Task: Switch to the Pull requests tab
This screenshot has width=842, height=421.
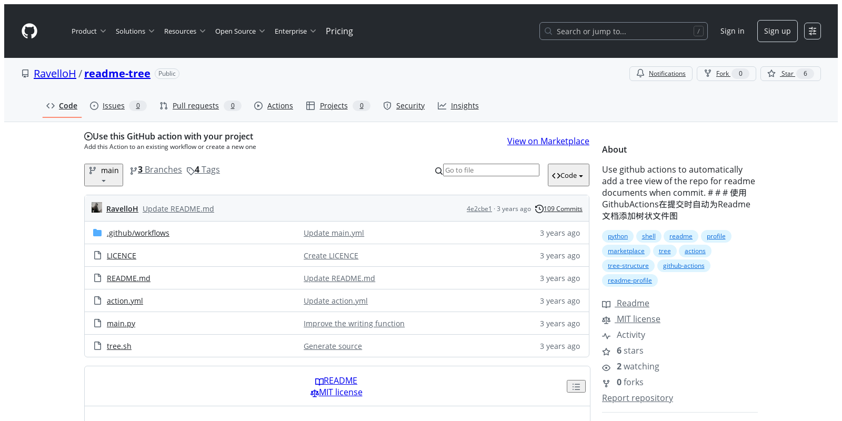Action: (x=200, y=106)
